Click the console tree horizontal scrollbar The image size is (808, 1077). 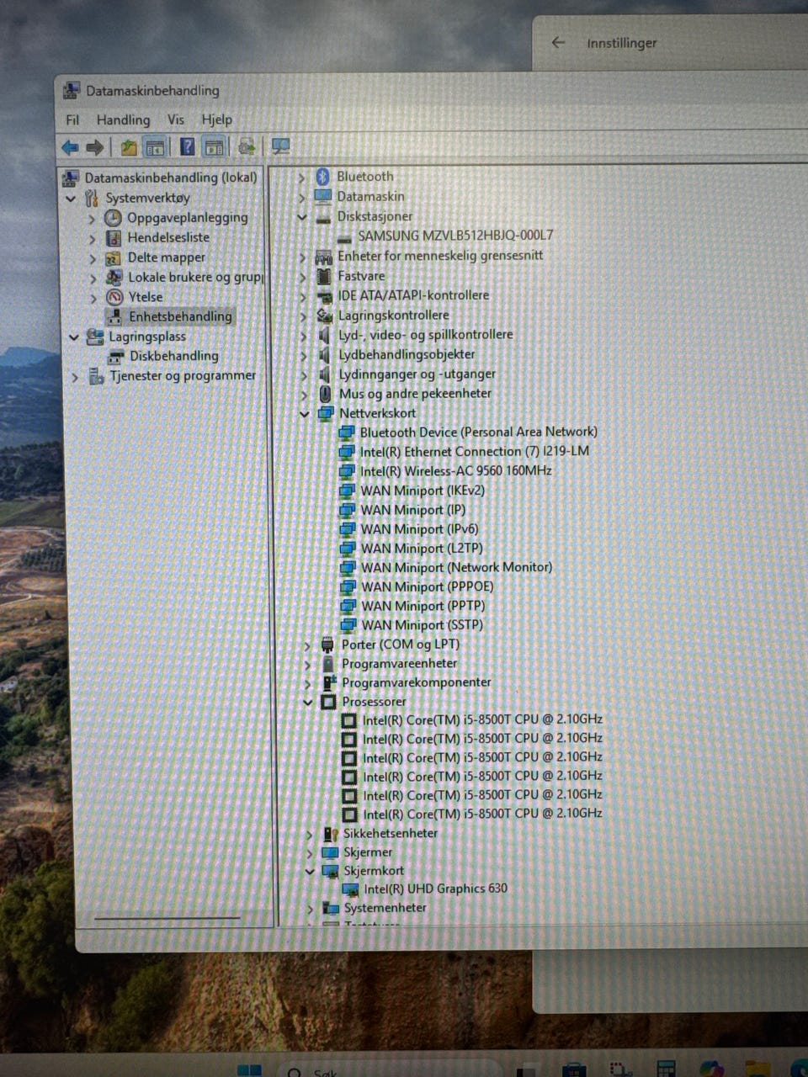coord(167,918)
